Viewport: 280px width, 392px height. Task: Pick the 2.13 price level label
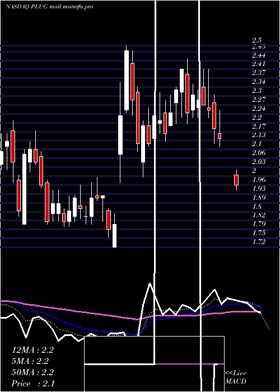click(259, 135)
